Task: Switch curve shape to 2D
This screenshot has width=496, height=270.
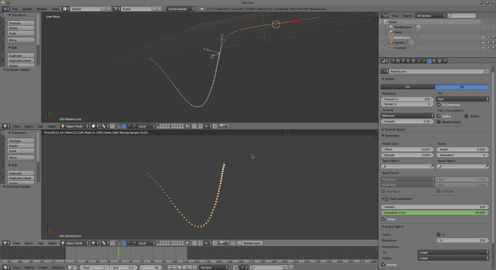Action: click(x=408, y=87)
